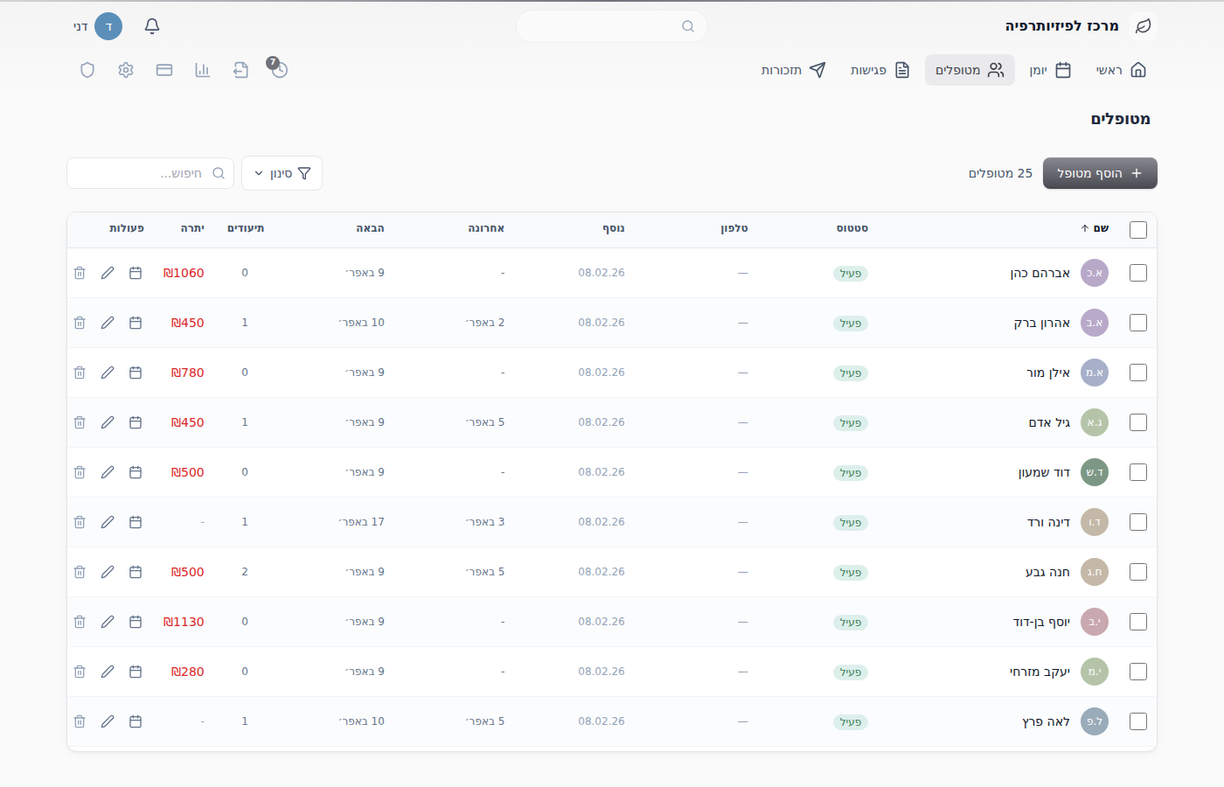The height and width of the screenshot is (787, 1224).
Task: Edit patient אהרון ברק with the pencil icon
Action: (x=108, y=323)
